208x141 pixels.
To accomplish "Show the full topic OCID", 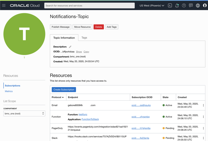I will coord(79,51).
